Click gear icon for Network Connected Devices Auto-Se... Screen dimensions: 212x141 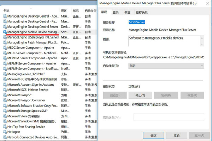pyautogui.click(x=5, y=137)
